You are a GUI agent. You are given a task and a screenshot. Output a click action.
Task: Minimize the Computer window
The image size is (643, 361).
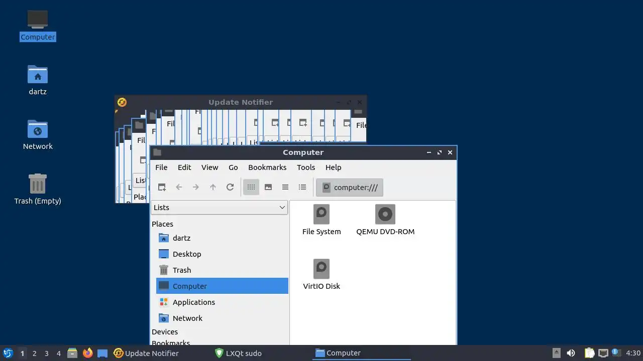click(x=428, y=152)
